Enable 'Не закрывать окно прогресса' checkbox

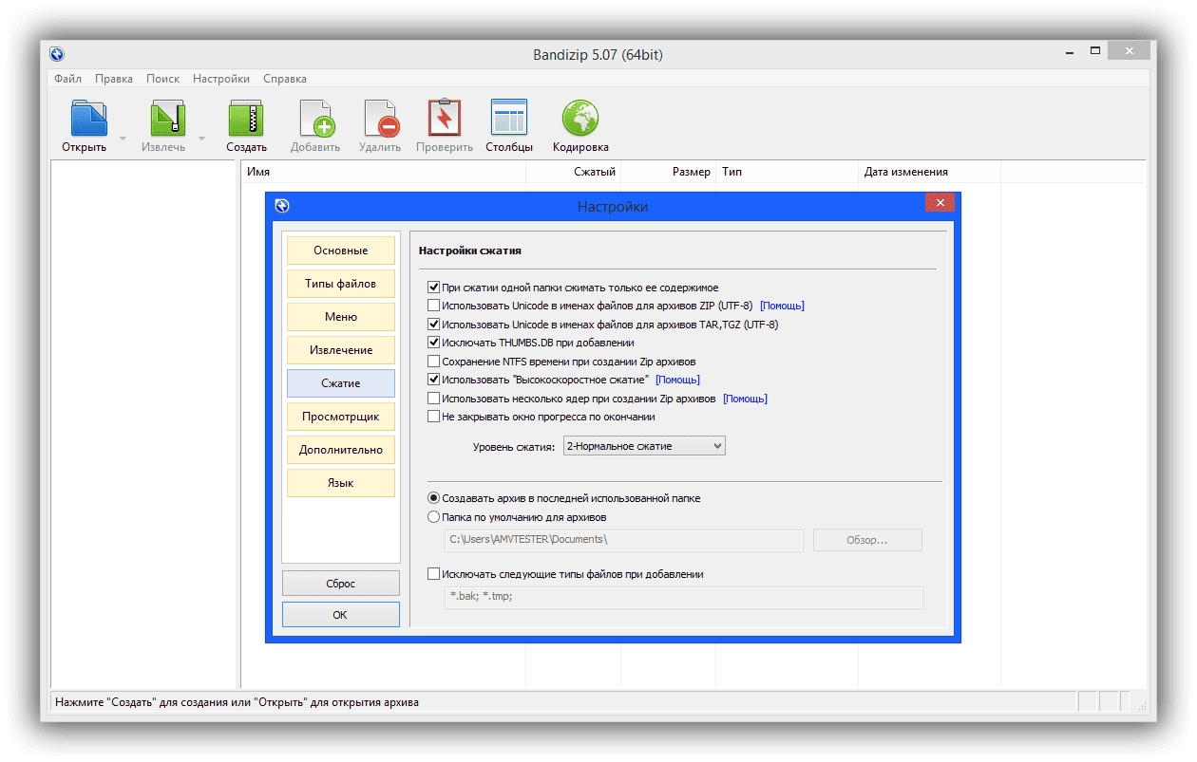(434, 417)
